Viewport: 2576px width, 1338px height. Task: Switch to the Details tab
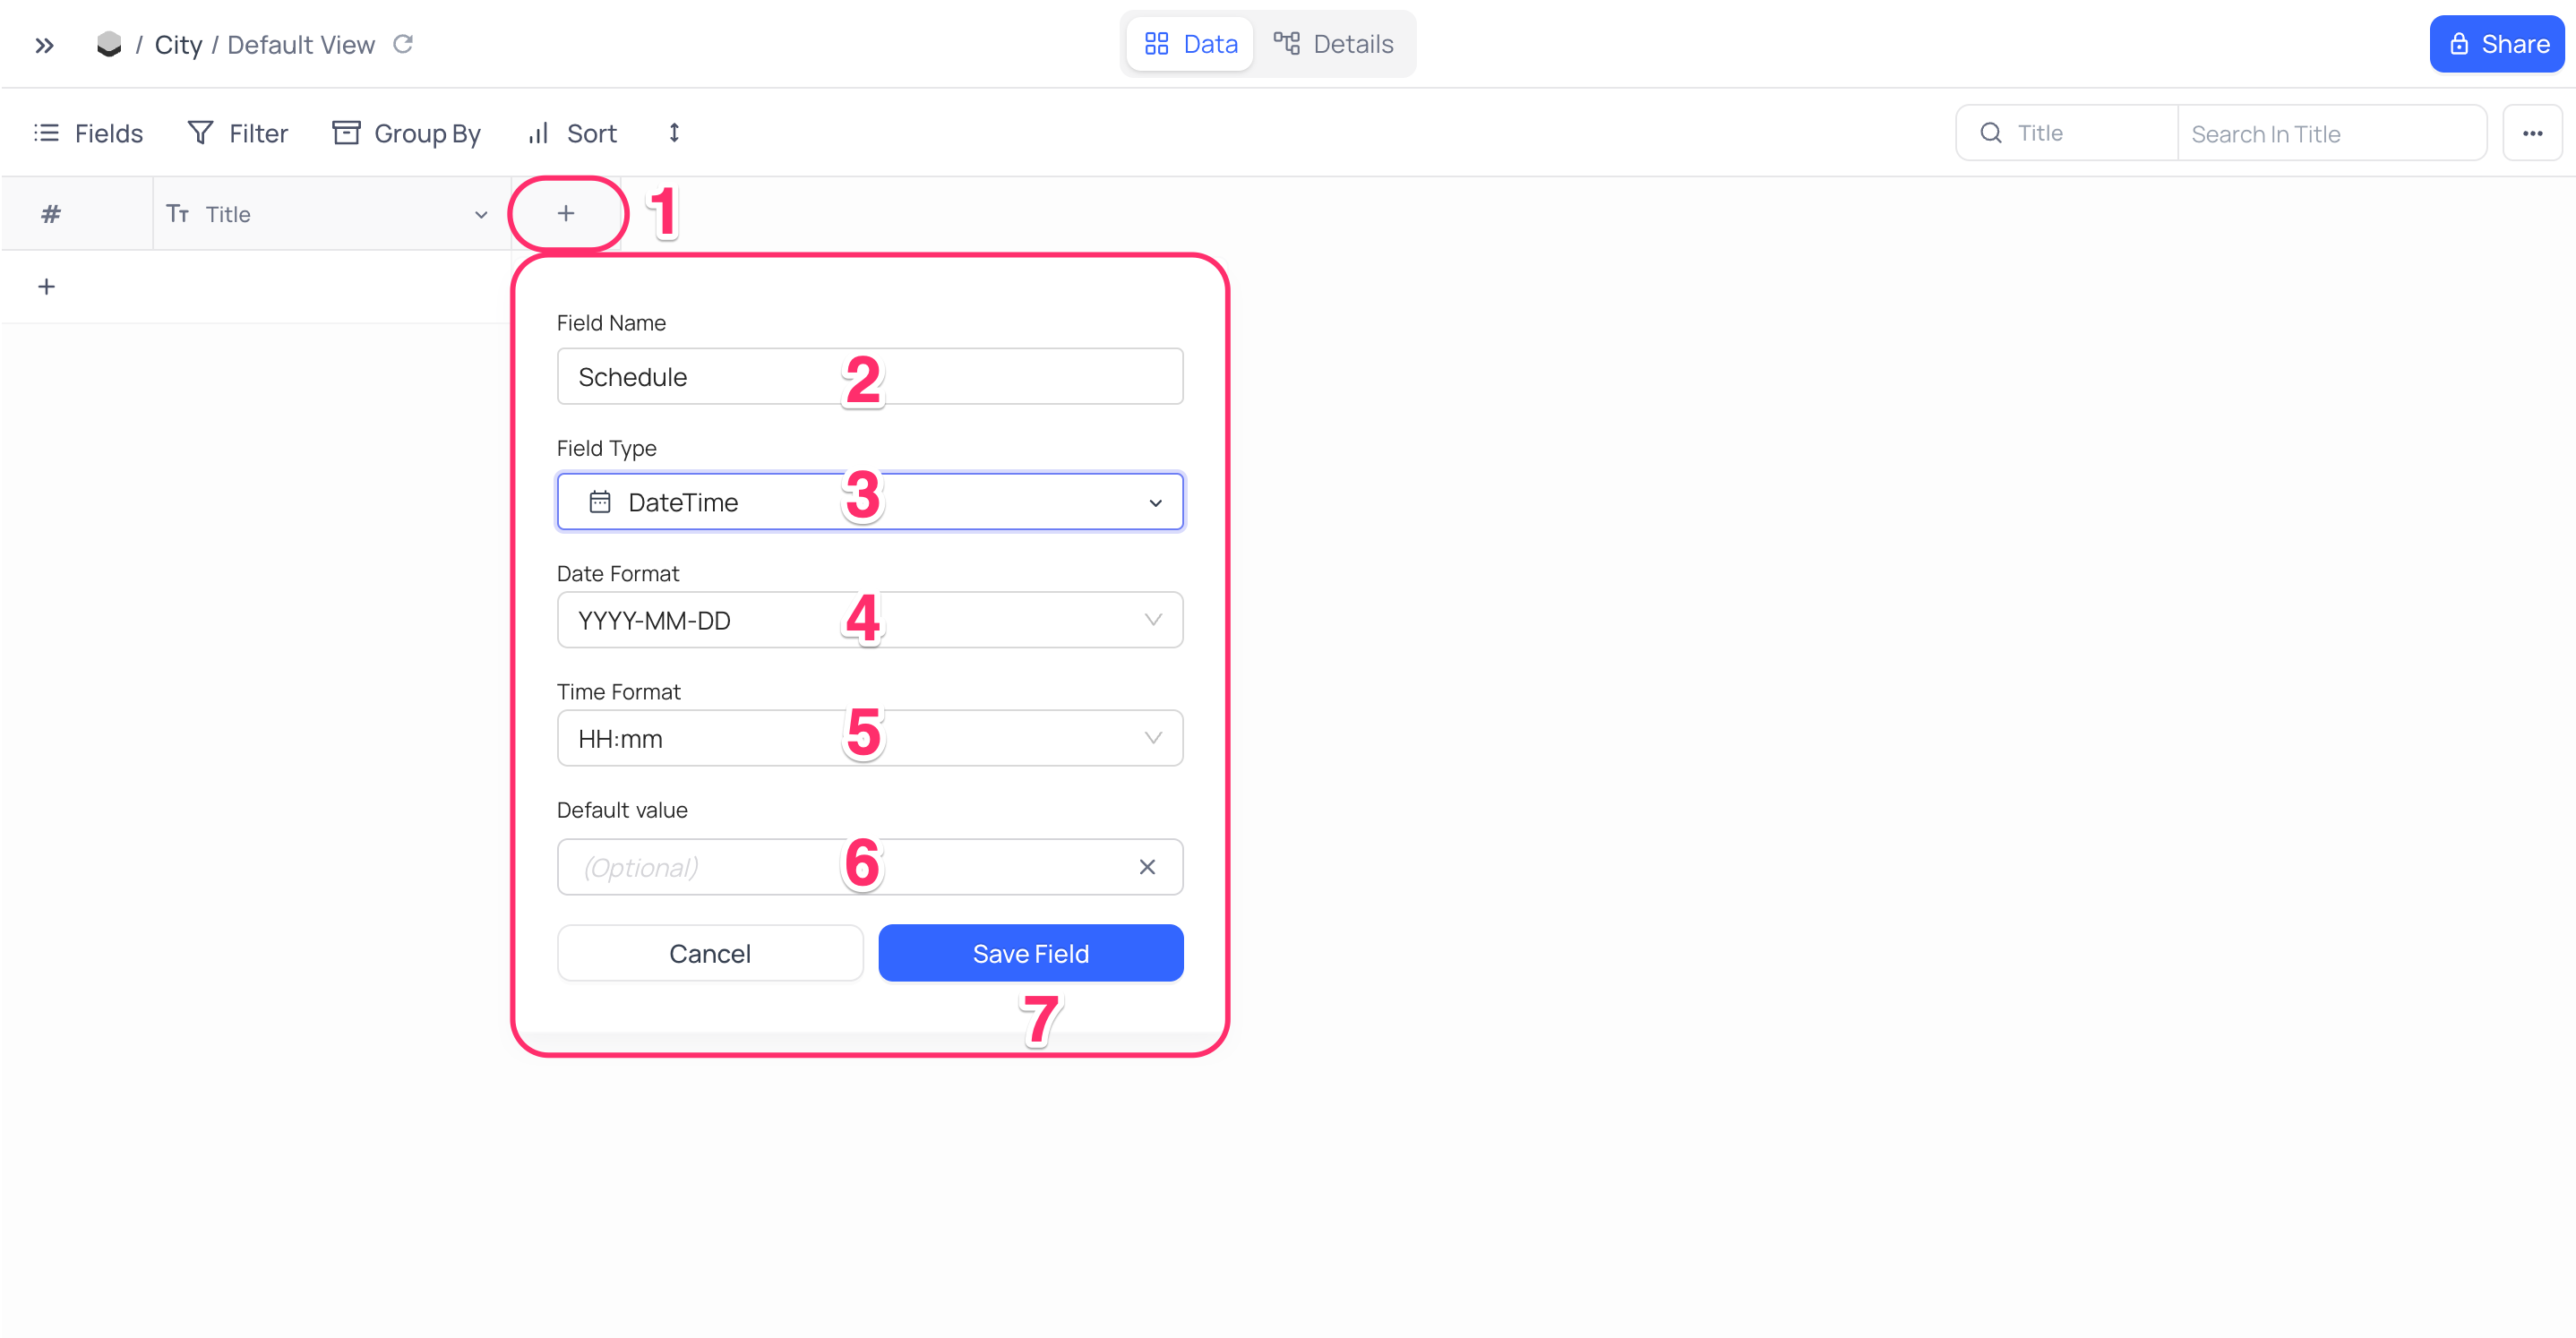click(x=1334, y=44)
